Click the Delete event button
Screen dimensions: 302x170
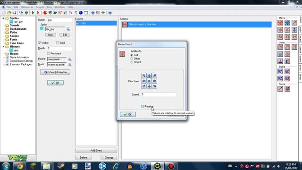84,157
